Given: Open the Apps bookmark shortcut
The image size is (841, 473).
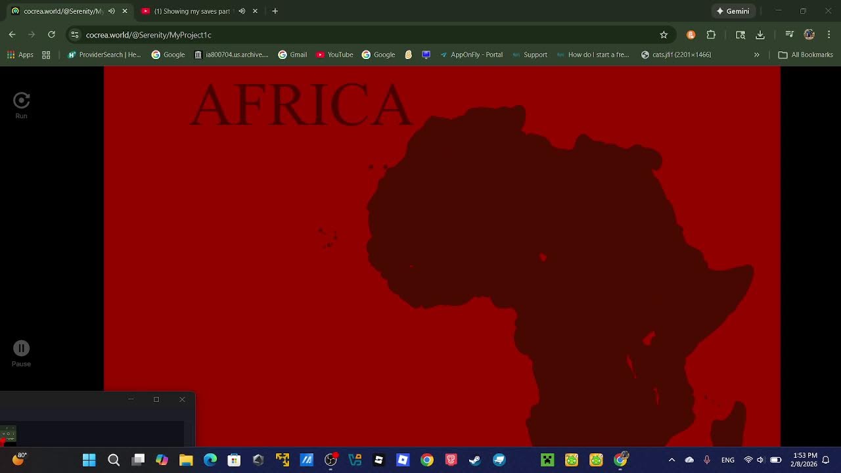Looking at the screenshot, I should click(x=20, y=55).
